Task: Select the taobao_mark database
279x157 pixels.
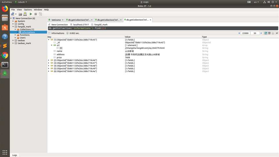Action: click(x=24, y=43)
